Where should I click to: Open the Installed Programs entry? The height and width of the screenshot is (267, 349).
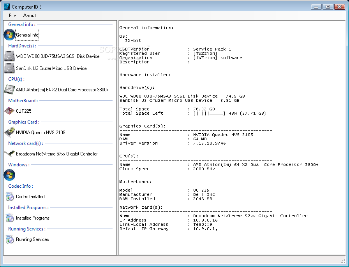click(x=33, y=218)
